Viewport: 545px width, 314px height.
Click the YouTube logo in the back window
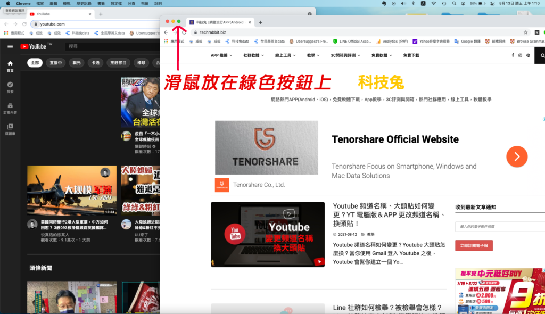pyautogui.click(x=34, y=47)
